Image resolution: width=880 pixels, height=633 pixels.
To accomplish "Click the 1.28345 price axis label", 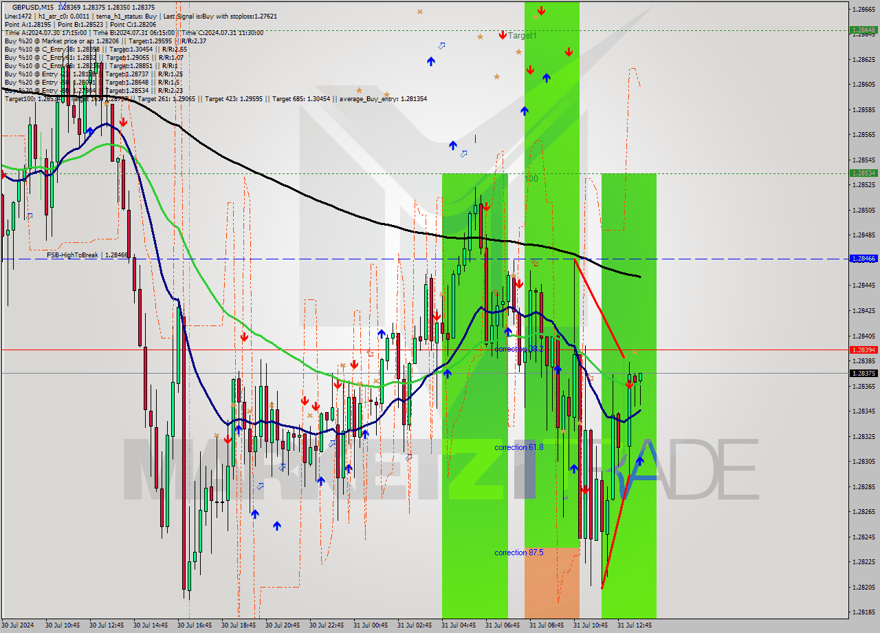I will pyautogui.click(x=863, y=411).
